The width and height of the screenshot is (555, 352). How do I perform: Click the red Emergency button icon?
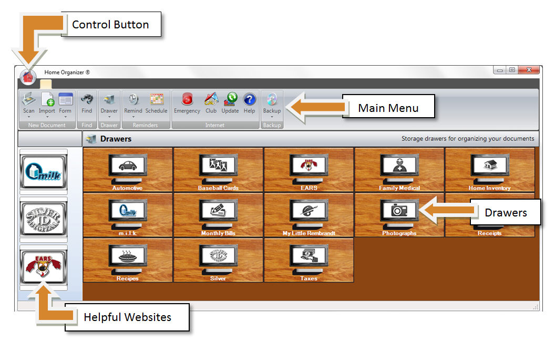click(187, 99)
